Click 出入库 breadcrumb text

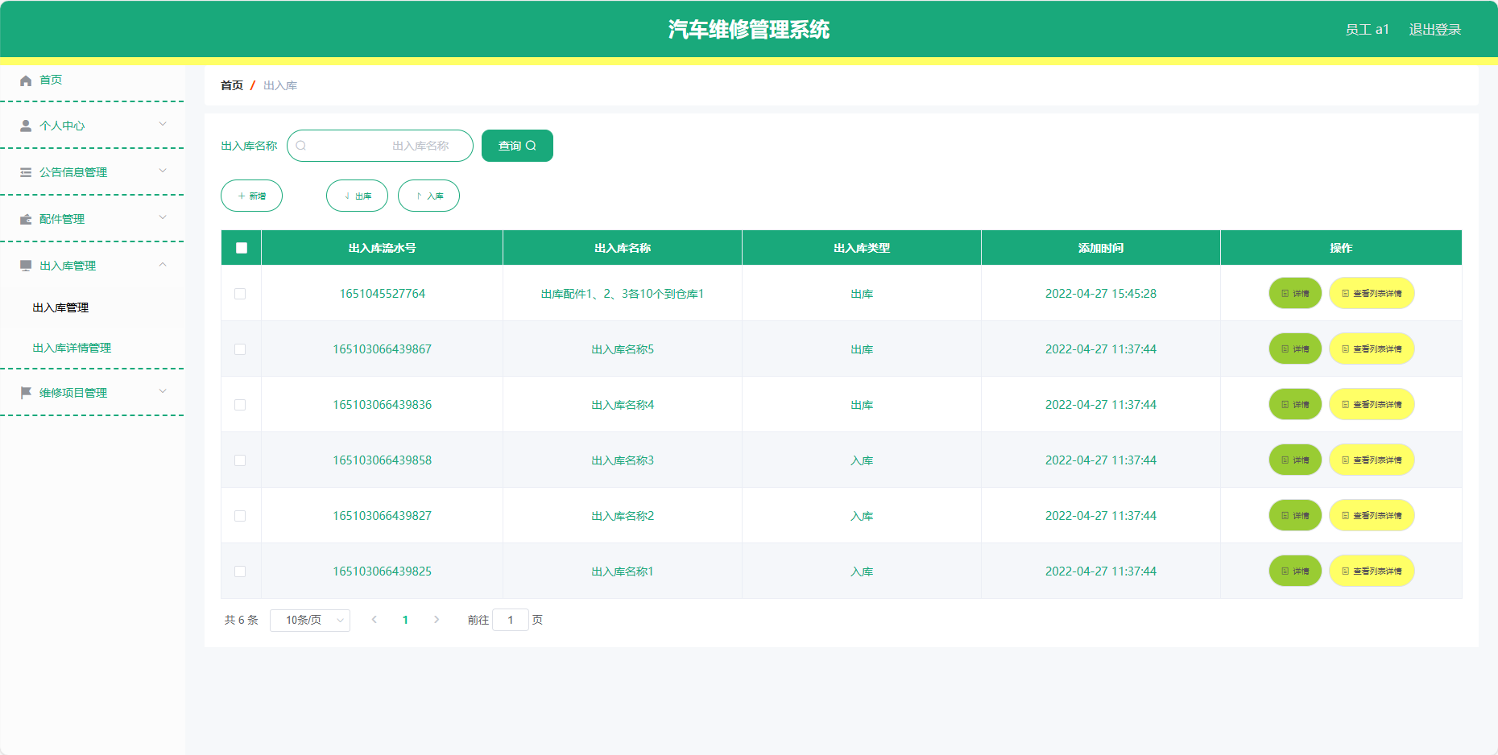click(x=280, y=85)
